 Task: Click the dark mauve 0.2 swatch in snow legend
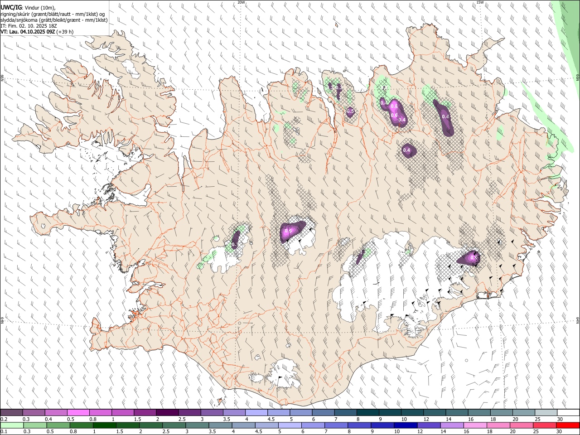11,412
